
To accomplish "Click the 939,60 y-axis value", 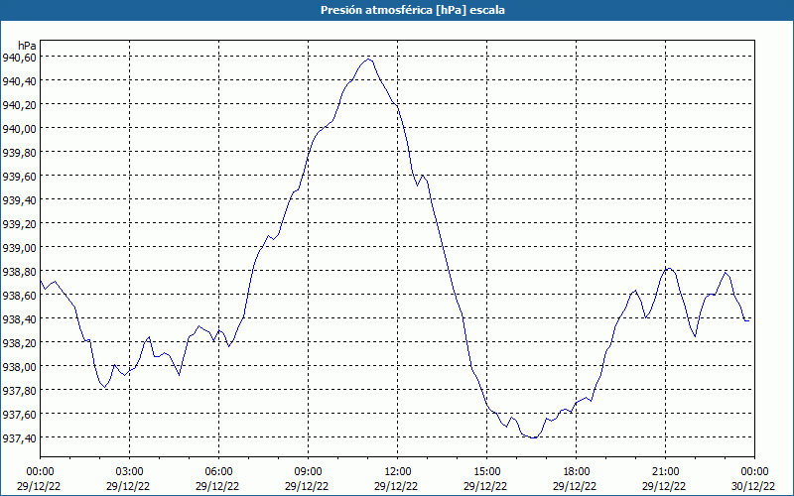I will pos(19,177).
